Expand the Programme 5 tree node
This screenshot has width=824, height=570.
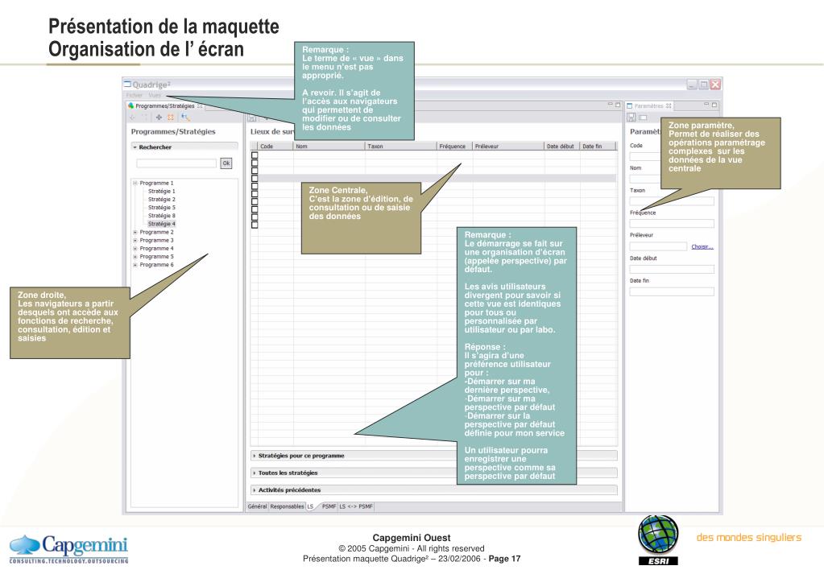click(x=135, y=257)
